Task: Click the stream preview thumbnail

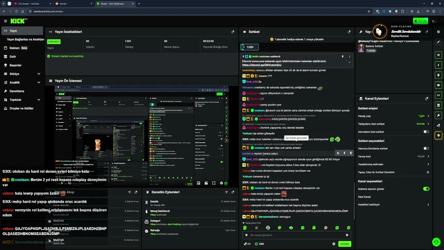Action: click(x=142, y=136)
